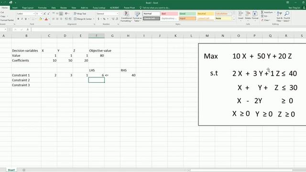This screenshot has width=306, height=172.
Task: Center text horizontally in Alignment group
Action: (57, 19)
